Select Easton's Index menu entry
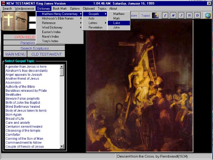Viewport: 213px width, 160px height. tap(60, 32)
